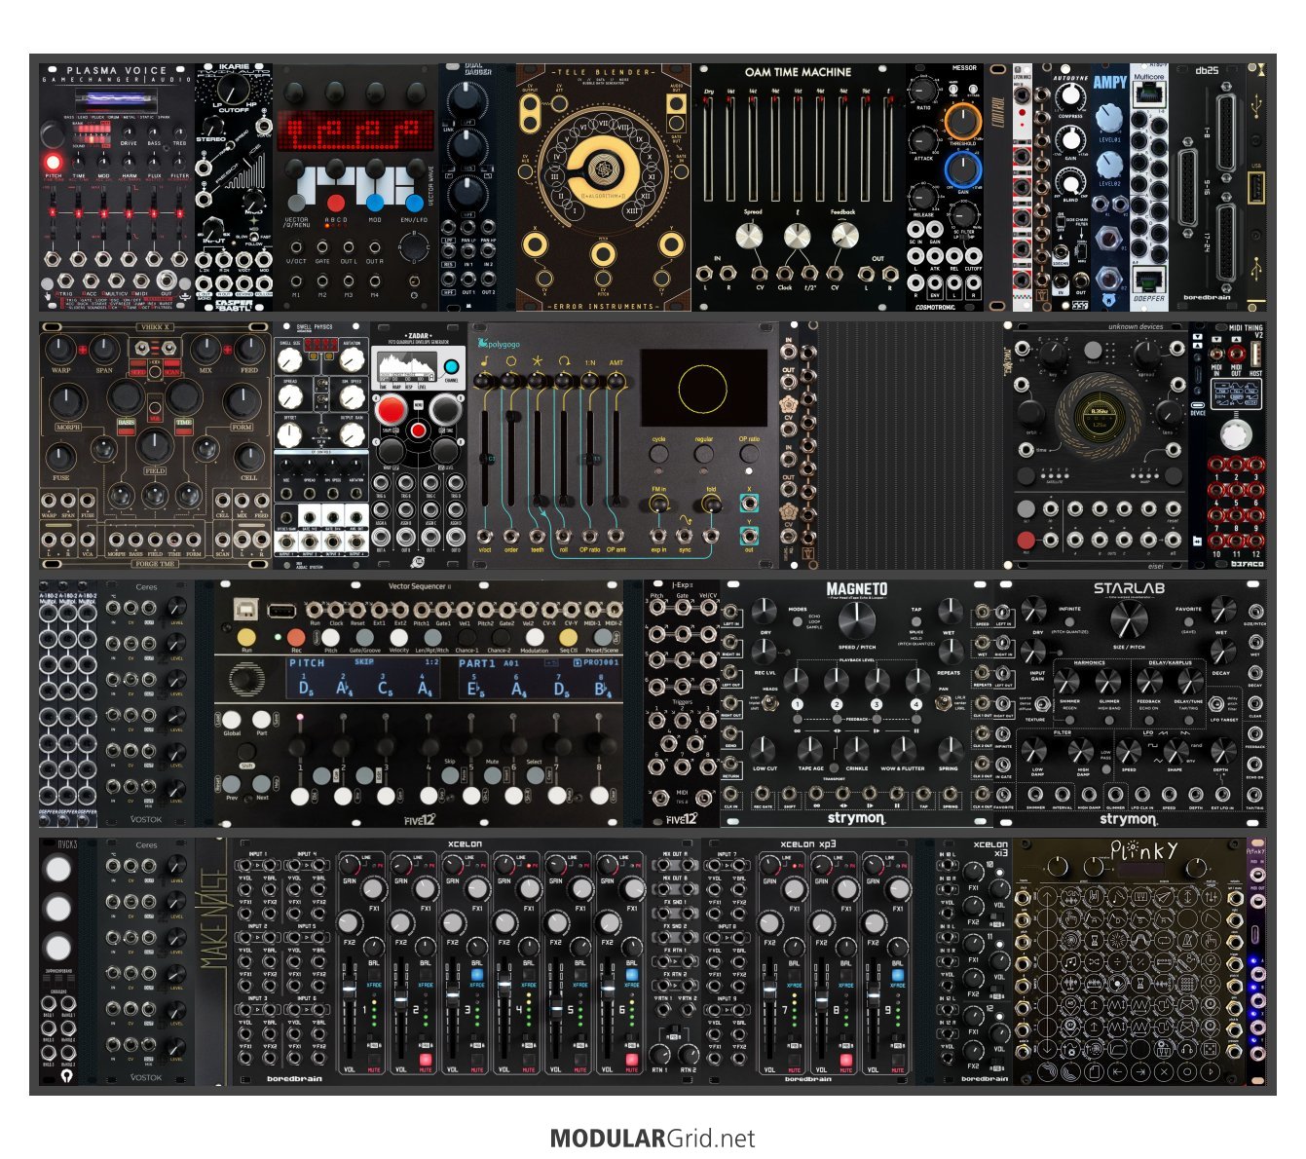Click the glowing red PITCH button on Plasma Voice
The image size is (1306, 1159).
pos(53,162)
